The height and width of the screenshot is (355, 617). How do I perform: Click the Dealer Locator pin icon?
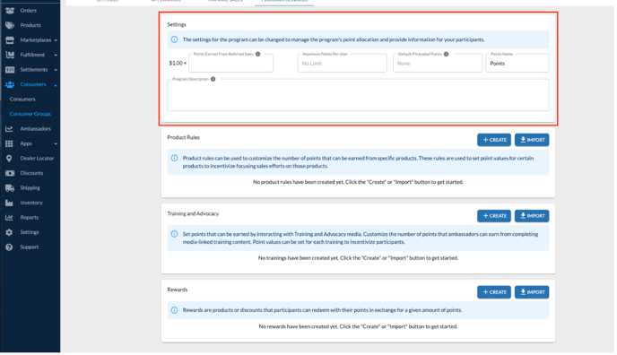pyautogui.click(x=9, y=159)
